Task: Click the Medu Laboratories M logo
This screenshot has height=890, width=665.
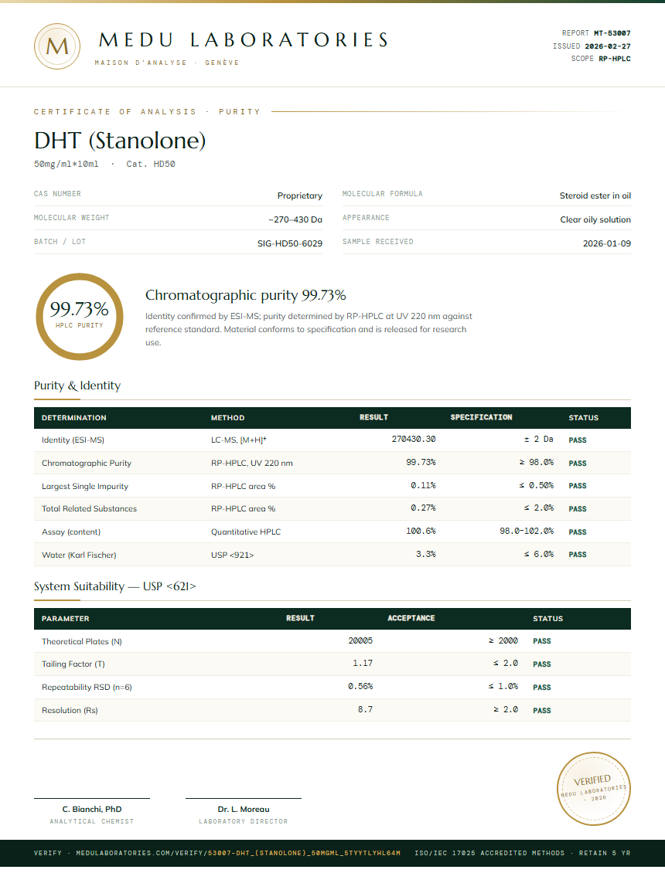Action: [56, 46]
